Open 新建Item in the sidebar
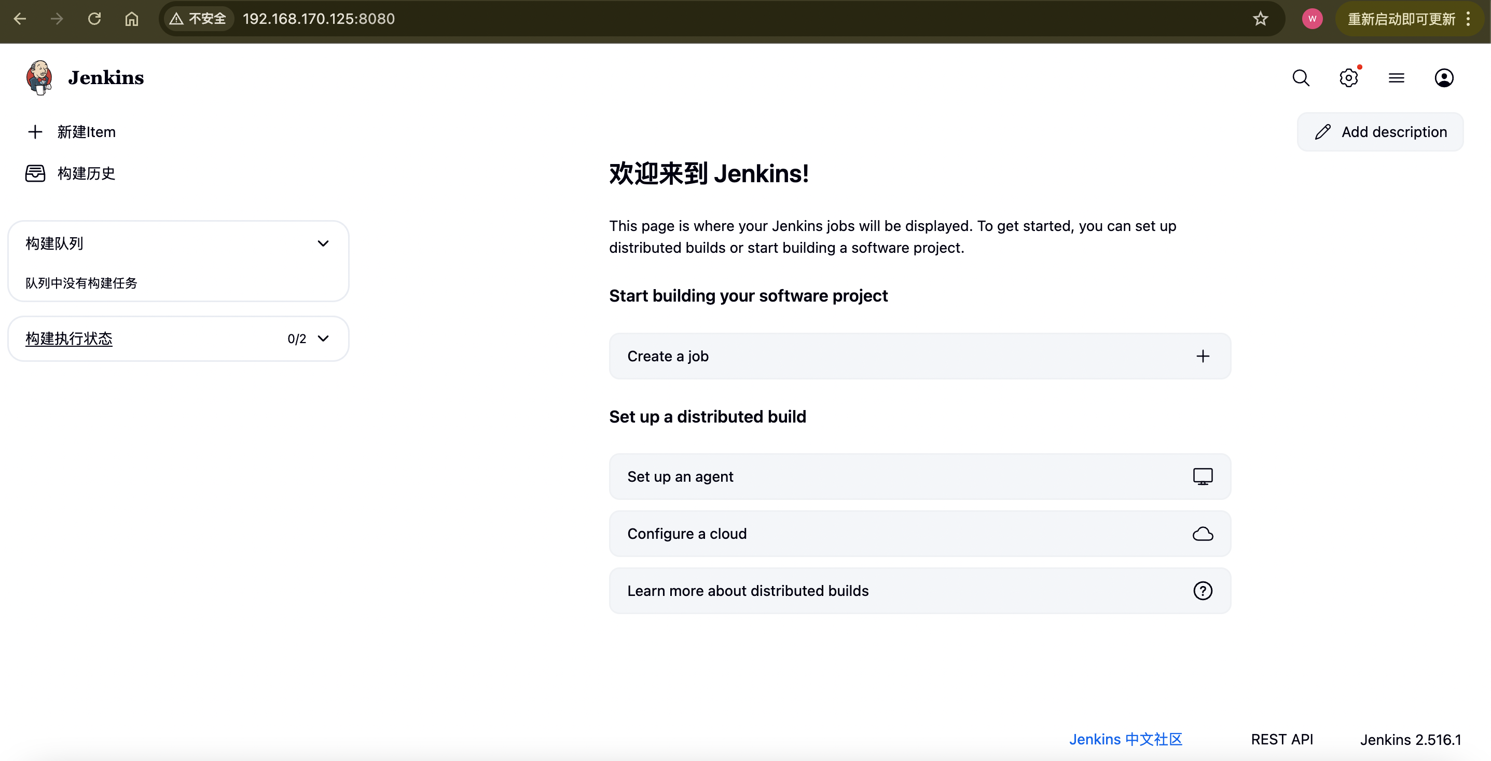The width and height of the screenshot is (1491, 761). tap(72, 132)
